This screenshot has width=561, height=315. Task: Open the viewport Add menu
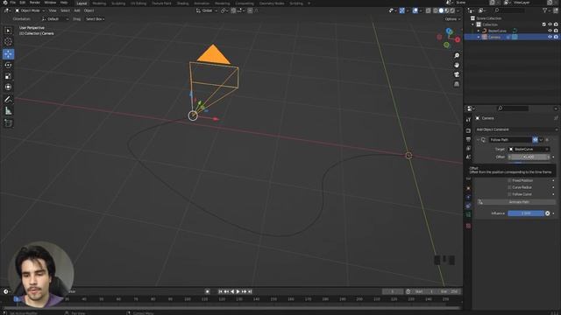pos(76,10)
